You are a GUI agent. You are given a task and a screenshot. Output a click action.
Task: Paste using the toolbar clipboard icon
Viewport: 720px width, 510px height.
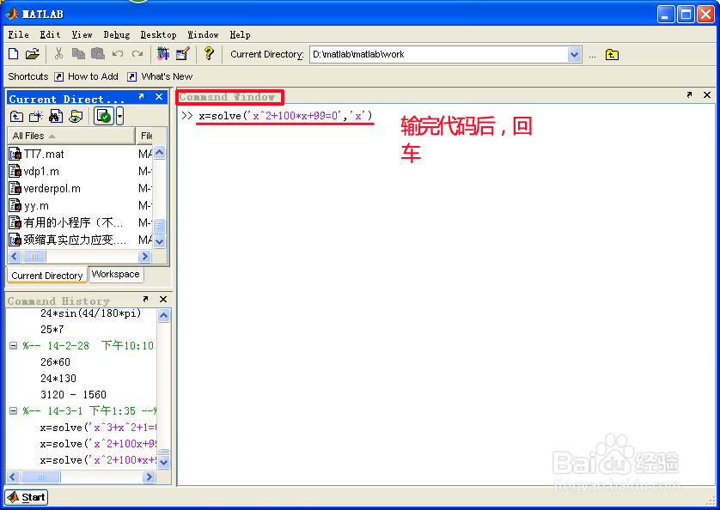coord(97,54)
